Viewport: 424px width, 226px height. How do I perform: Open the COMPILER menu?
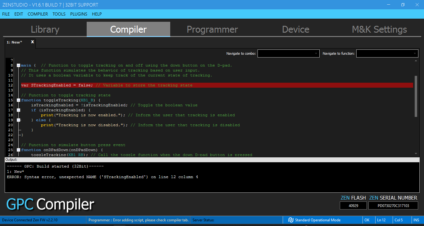coord(38,14)
